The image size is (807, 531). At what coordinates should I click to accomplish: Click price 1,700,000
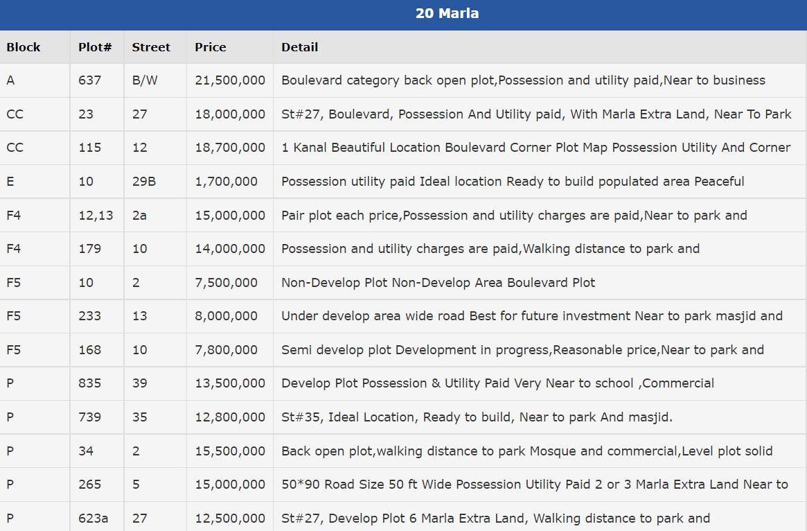pos(226,182)
